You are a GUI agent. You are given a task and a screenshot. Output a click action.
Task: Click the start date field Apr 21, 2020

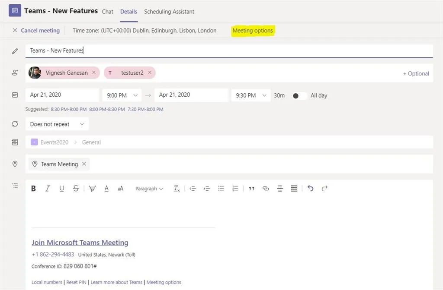[62, 95]
